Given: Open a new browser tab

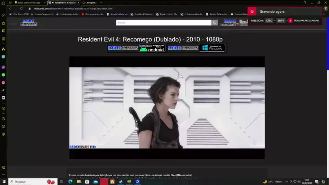Looking at the screenshot, I should click(x=101, y=3).
